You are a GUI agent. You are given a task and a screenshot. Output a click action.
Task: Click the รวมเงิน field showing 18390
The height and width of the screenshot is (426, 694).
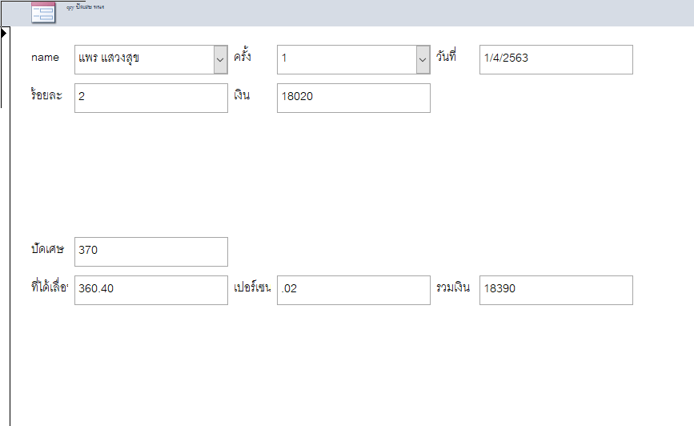pyautogui.click(x=556, y=290)
